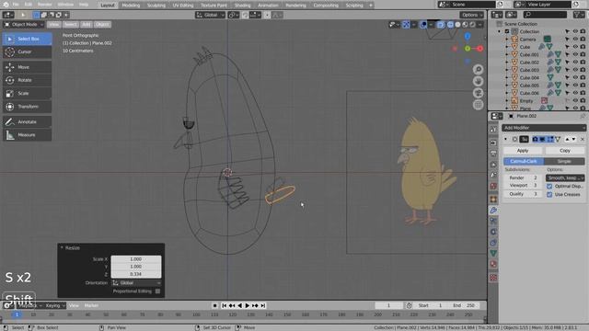Select the Annotate tool

(27, 121)
